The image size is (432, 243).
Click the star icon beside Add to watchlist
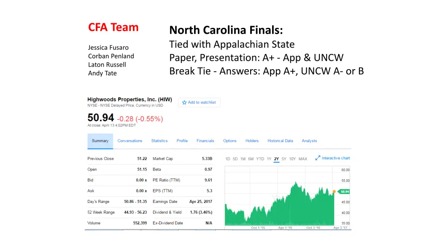click(x=184, y=103)
